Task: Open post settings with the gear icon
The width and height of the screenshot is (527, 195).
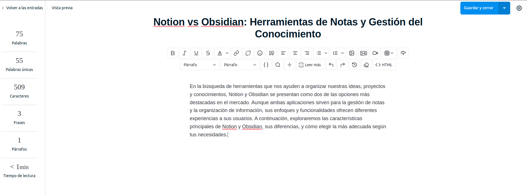Action: coord(519,8)
